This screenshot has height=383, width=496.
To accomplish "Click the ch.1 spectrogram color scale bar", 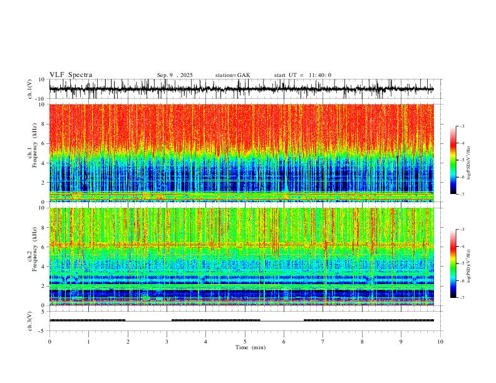I will 453,160.
